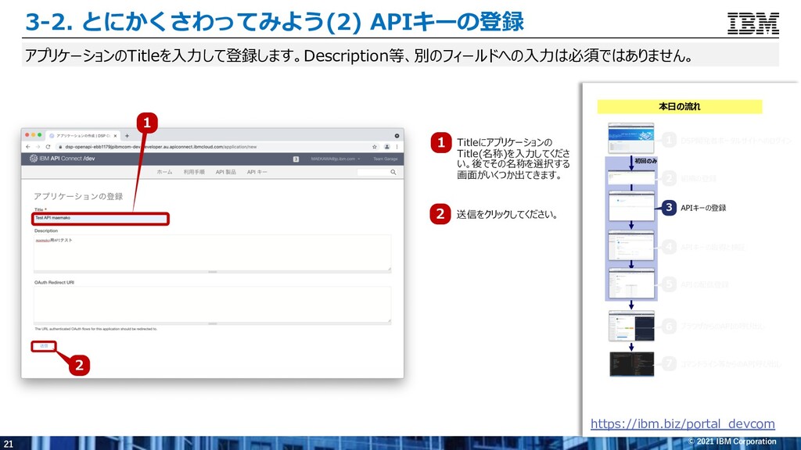
Task: Click the browser back arrow
Action: click(x=28, y=147)
